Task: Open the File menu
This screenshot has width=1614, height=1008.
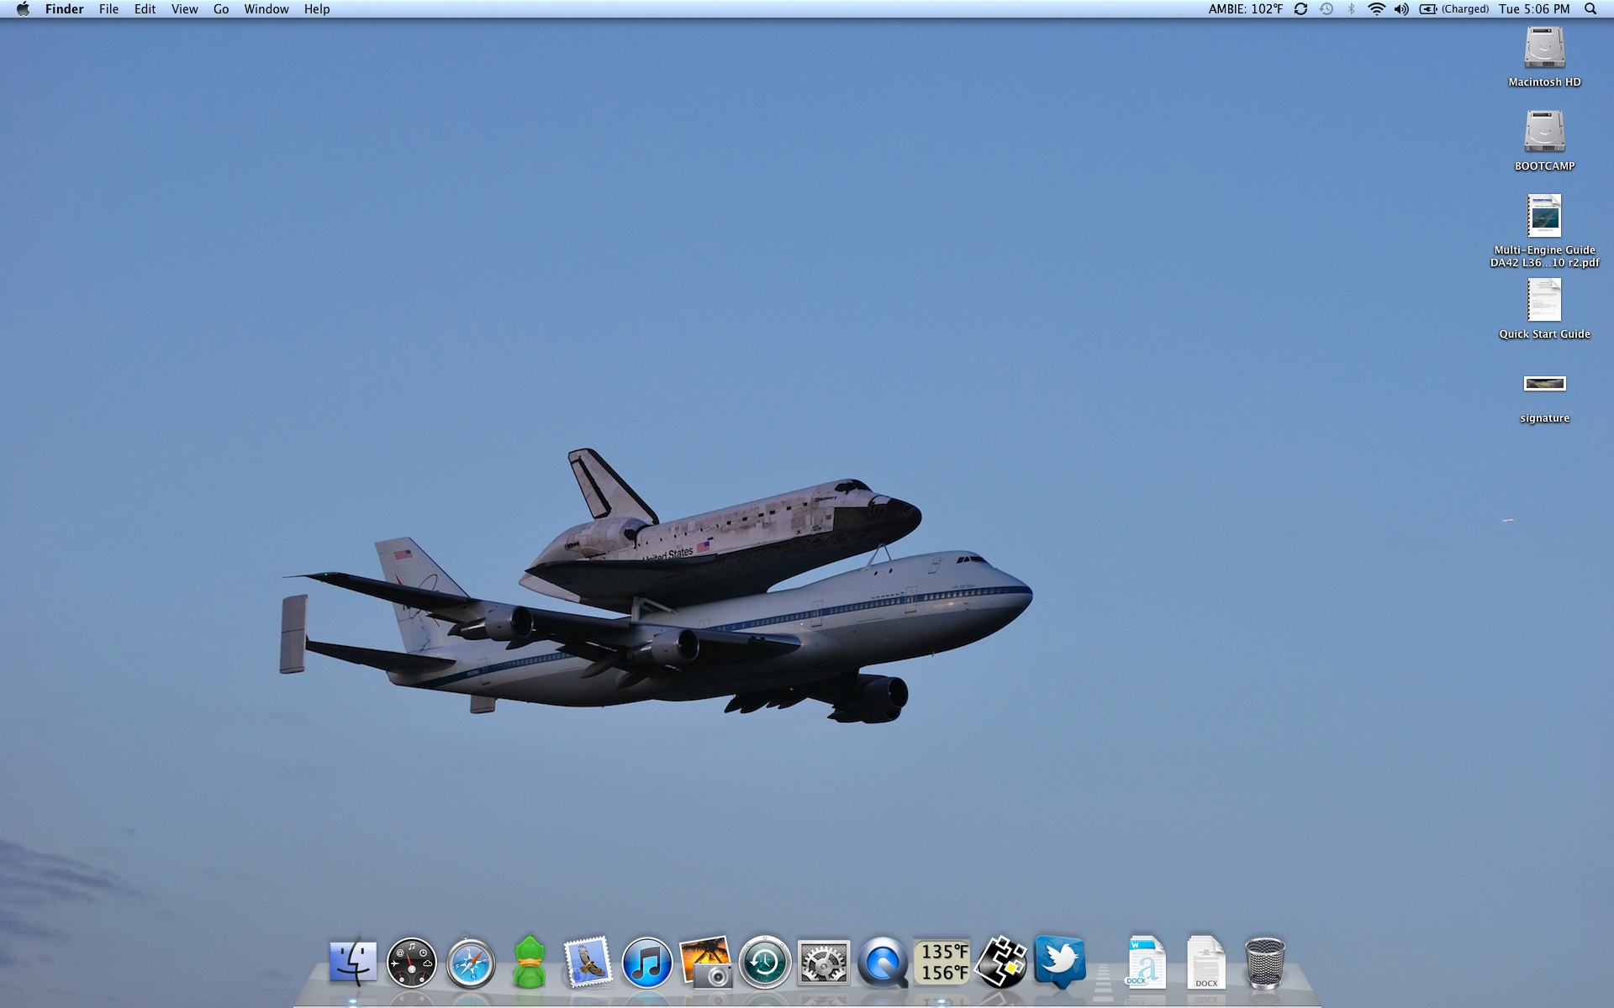Action: coord(108,9)
